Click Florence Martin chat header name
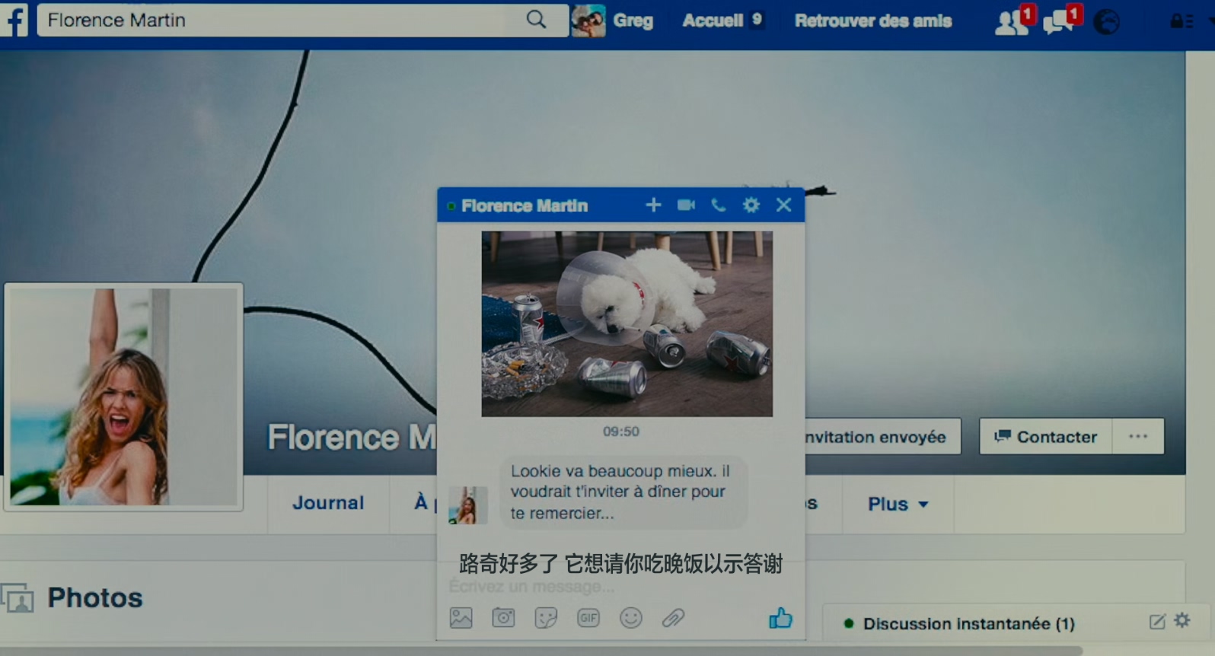 click(525, 205)
